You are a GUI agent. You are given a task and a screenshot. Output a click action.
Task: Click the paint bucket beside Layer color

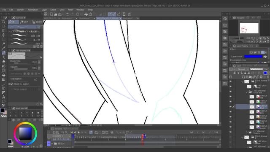click(265, 57)
